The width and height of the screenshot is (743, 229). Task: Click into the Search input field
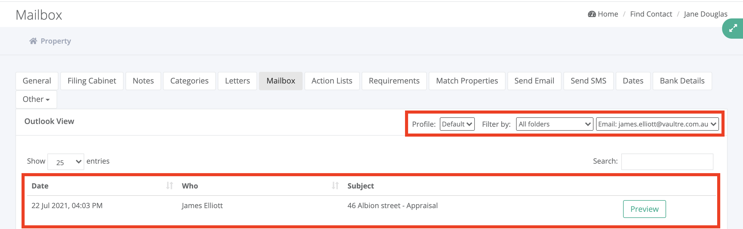click(x=667, y=162)
